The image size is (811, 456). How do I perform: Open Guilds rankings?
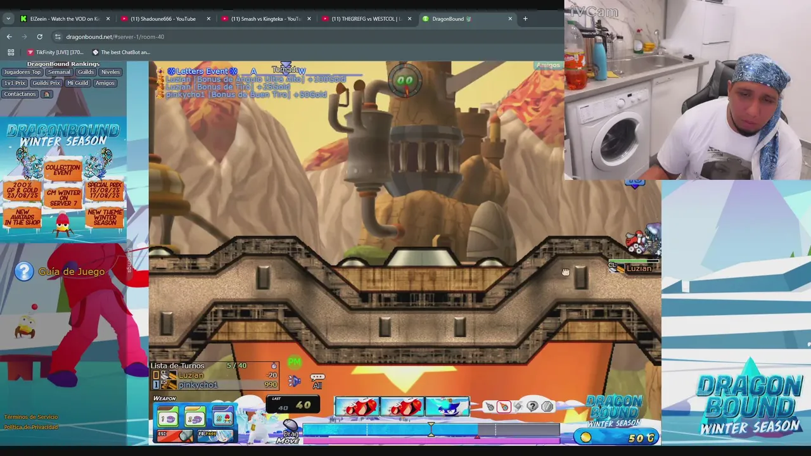(86, 72)
